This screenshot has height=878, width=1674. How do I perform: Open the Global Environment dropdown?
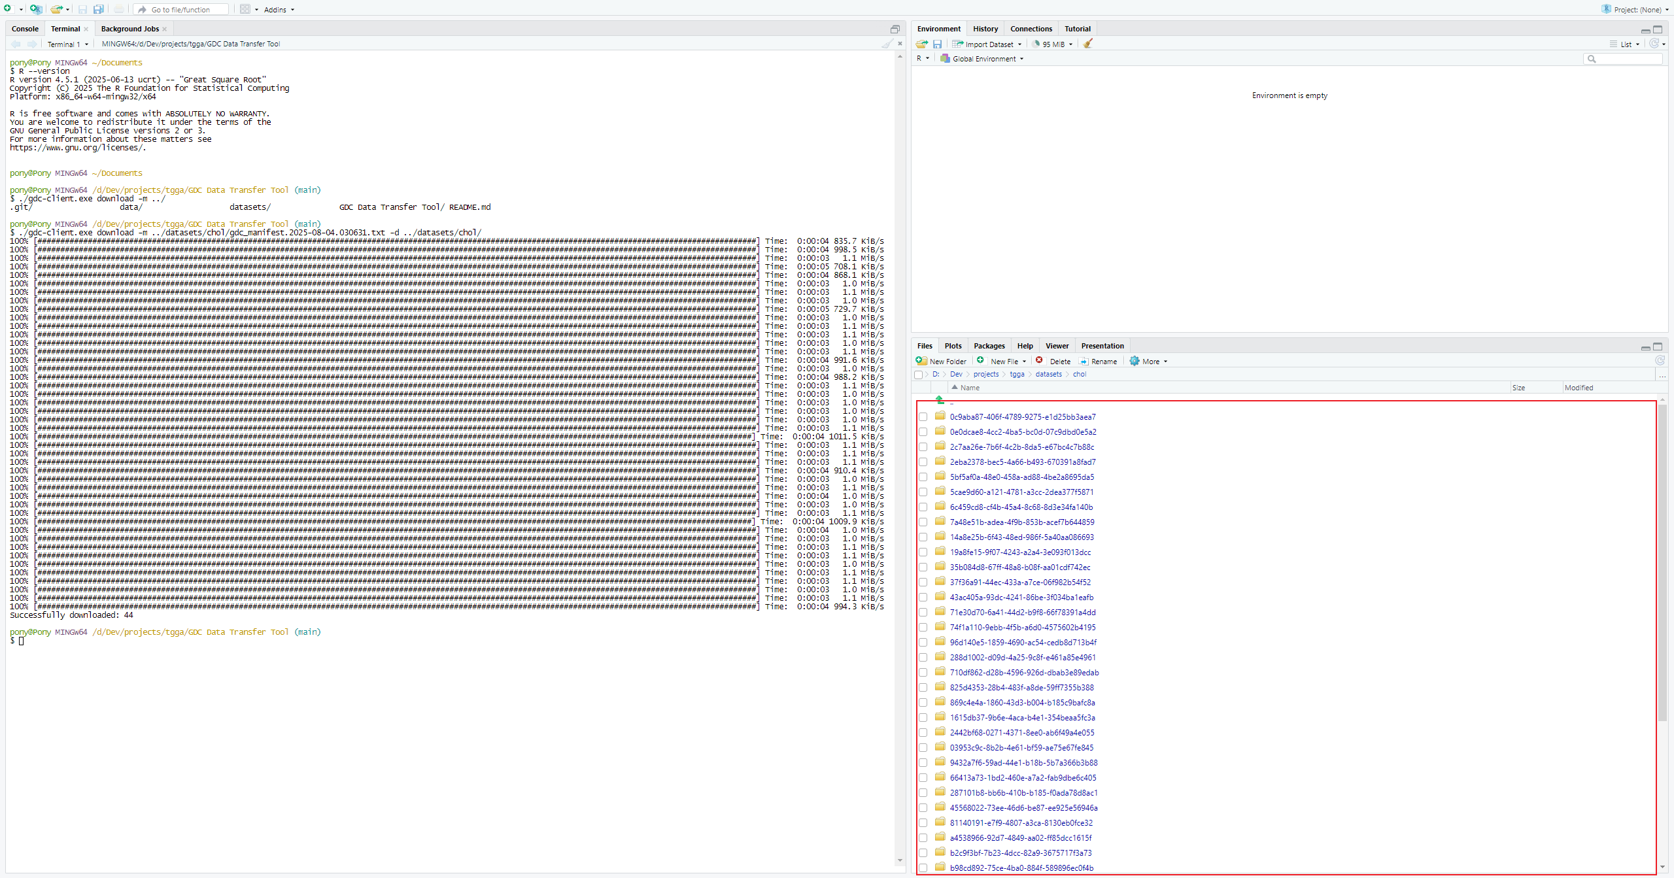pos(982,59)
